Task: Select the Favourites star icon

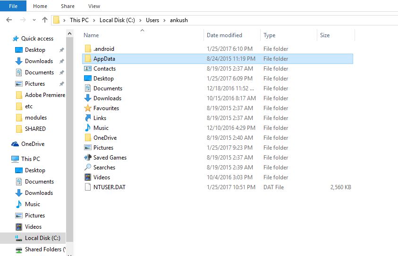Action: tap(88, 108)
